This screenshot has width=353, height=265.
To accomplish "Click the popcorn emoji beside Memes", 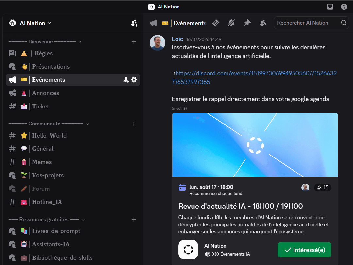I will pyautogui.click(x=24, y=162).
